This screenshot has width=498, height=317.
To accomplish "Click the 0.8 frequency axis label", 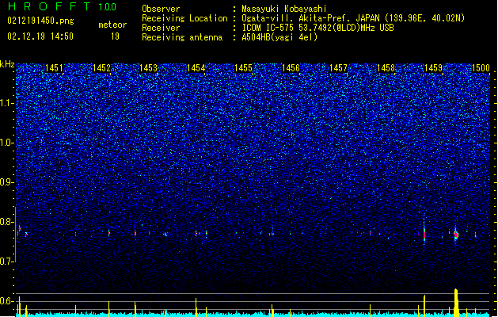I will pyautogui.click(x=7, y=222).
